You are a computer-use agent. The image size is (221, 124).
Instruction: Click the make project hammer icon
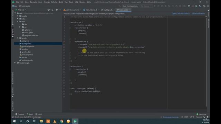(120, 6)
